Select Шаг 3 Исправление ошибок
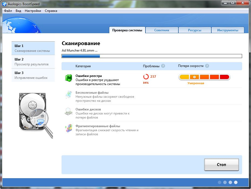The height and width of the screenshot is (189, 251). pos(33,75)
